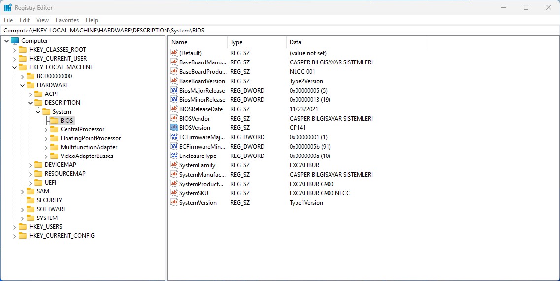560x281 pixels.
Task: Maximize the Registry Editor window
Action: point(526,7)
